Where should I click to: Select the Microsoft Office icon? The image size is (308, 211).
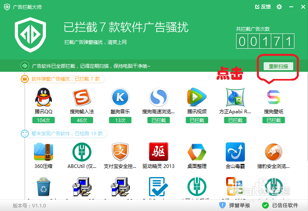tap(234, 187)
